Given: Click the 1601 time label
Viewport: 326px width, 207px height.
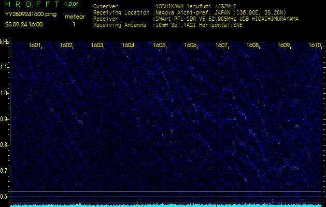Looking at the screenshot, I should [x=35, y=45].
